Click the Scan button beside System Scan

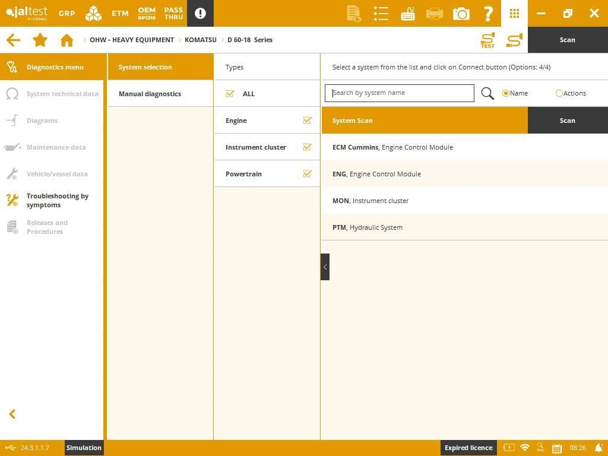click(x=567, y=121)
